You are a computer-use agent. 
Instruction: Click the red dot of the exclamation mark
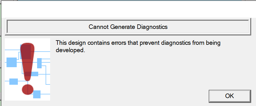point(27,90)
